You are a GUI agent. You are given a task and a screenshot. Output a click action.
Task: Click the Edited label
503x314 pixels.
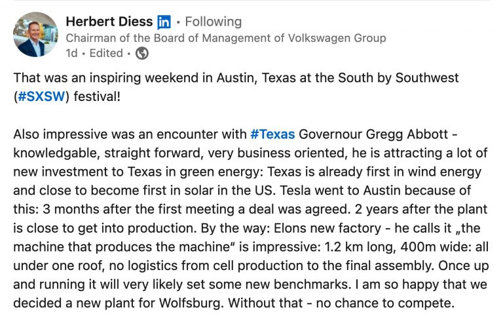click(106, 53)
